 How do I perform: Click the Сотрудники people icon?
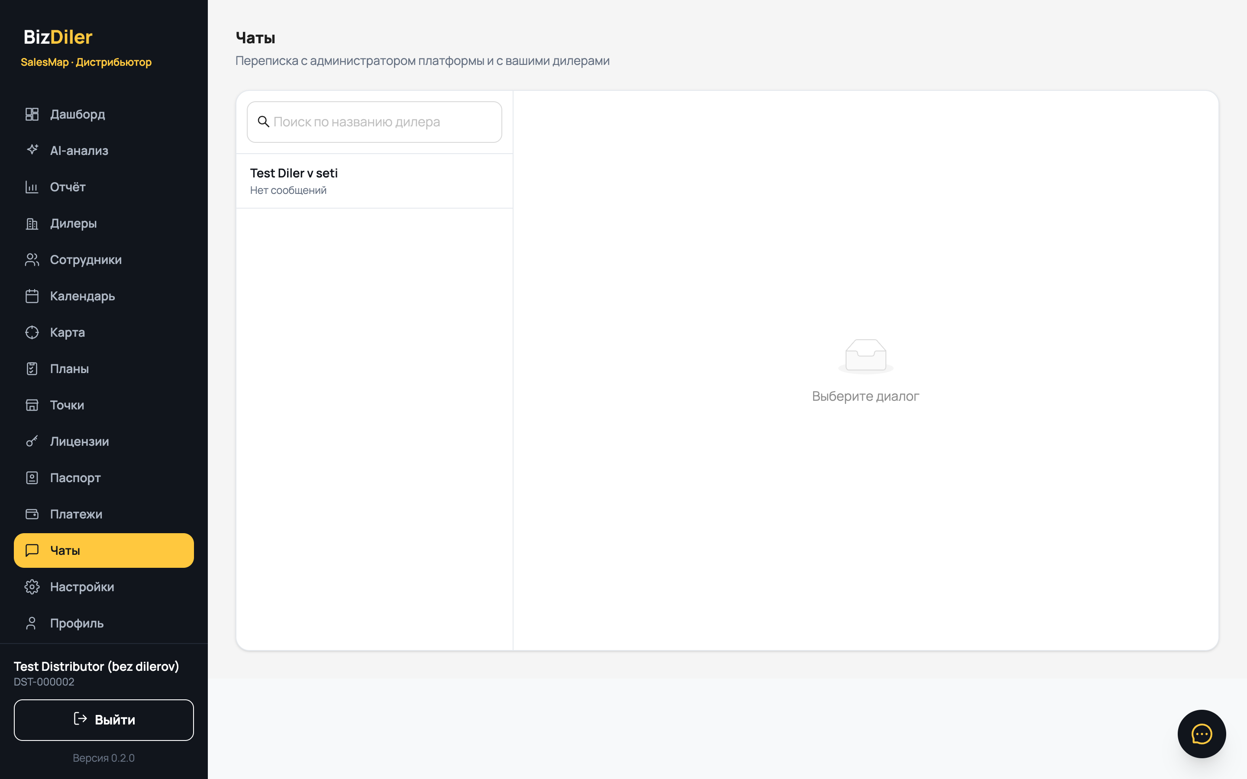pyautogui.click(x=32, y=260)
